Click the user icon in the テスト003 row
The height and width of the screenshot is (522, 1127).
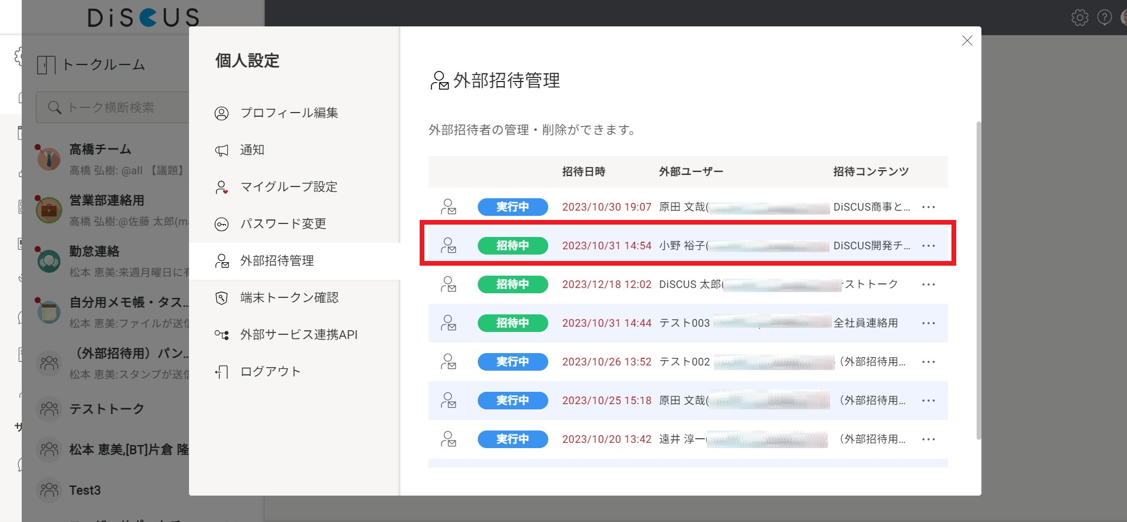pos(448,323)
